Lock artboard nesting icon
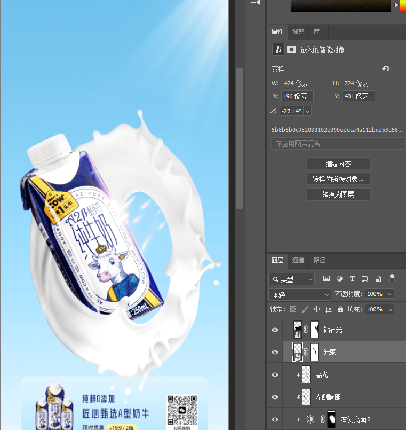 328,310
